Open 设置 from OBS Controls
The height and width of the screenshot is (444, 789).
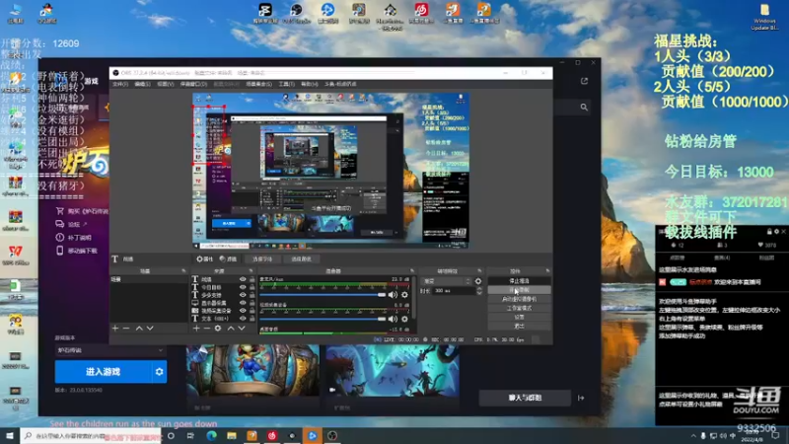click(x=519, y=317)
